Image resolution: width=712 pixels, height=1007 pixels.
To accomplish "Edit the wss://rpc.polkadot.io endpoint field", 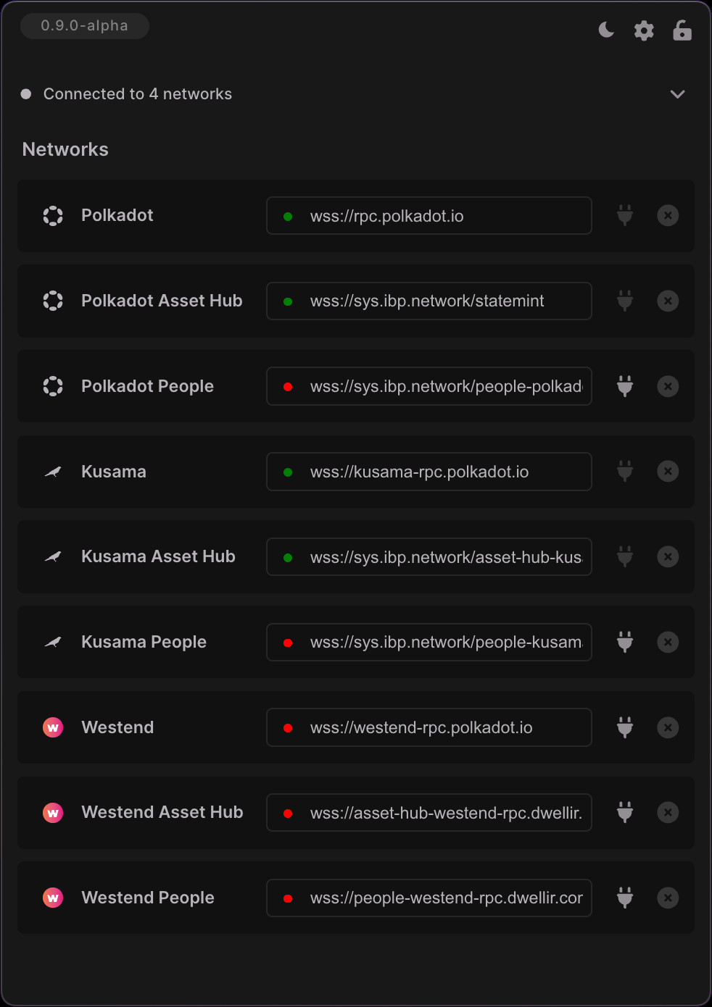I will (x=429, y=216).
